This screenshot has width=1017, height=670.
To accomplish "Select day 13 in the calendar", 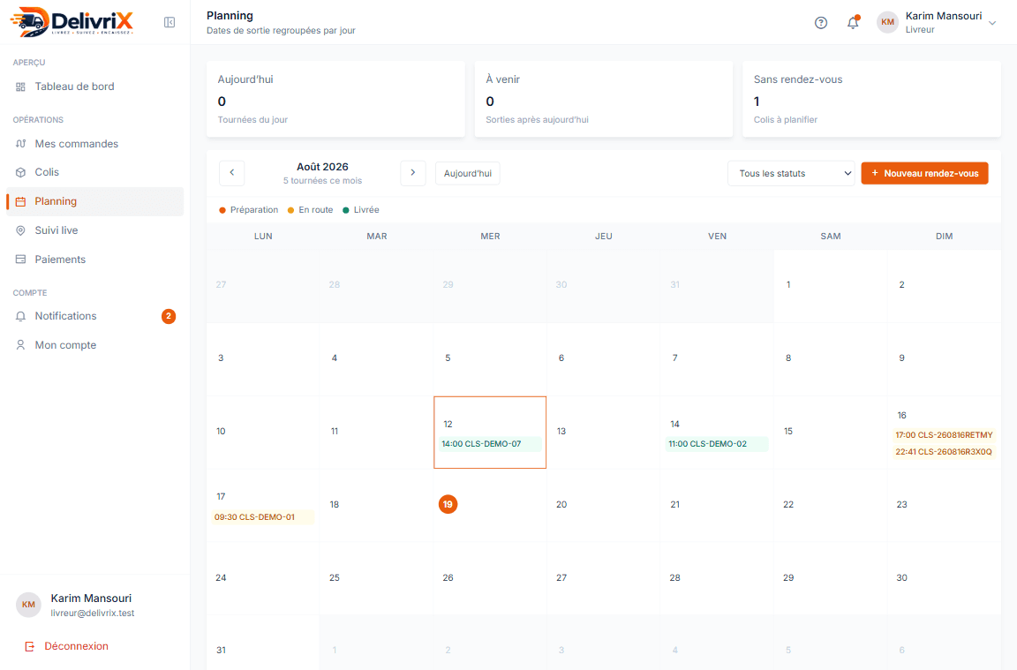I will point(603,432).
